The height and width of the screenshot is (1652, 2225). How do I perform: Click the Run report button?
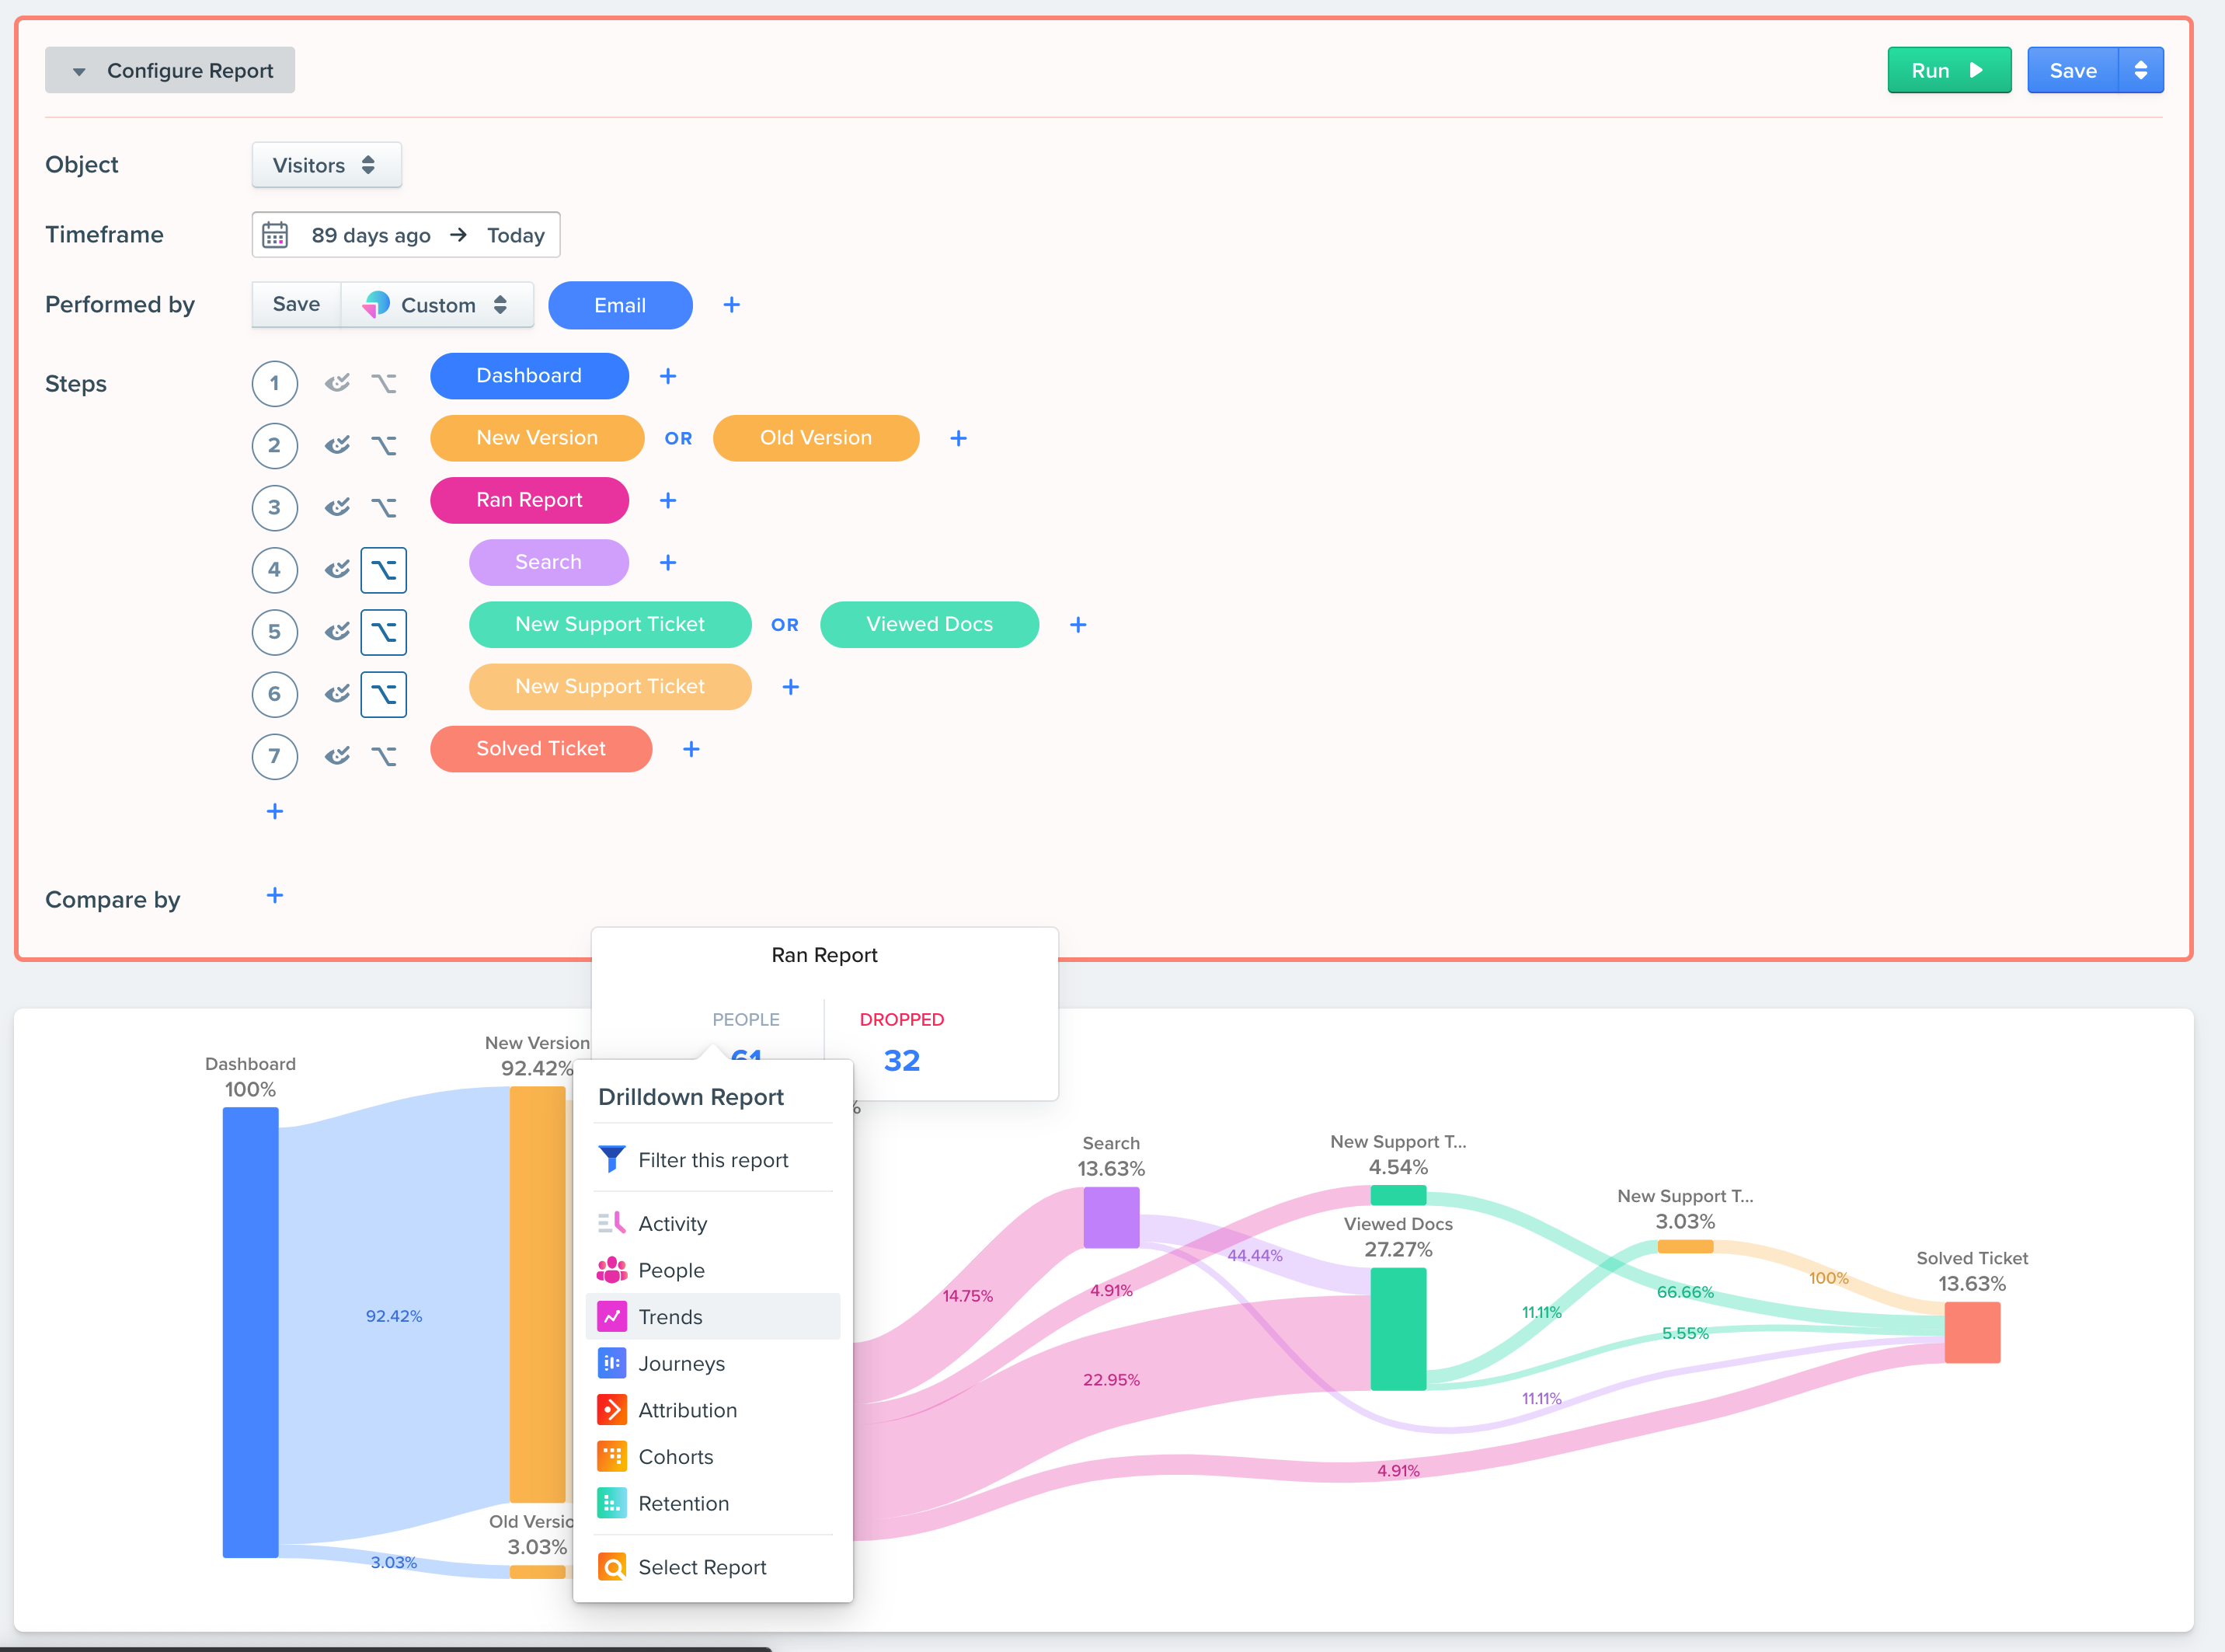[1946, 71]
